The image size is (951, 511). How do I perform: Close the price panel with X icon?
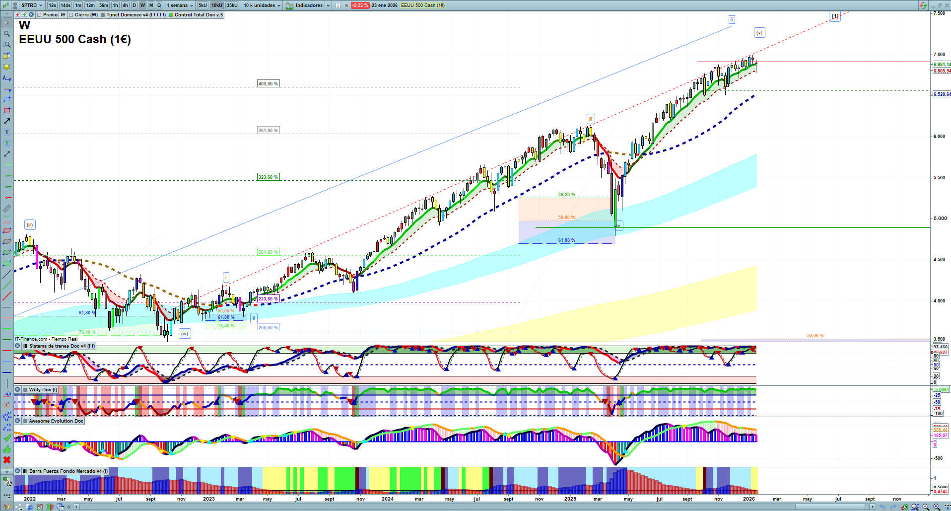coord(31,15)
